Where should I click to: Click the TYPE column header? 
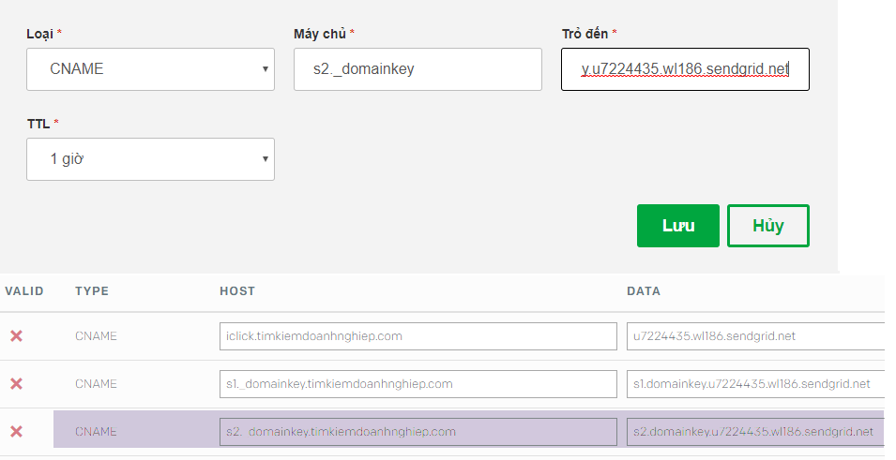tap(92, 291)
